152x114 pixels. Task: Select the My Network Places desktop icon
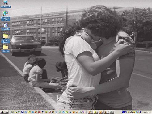tap(5, 16)
